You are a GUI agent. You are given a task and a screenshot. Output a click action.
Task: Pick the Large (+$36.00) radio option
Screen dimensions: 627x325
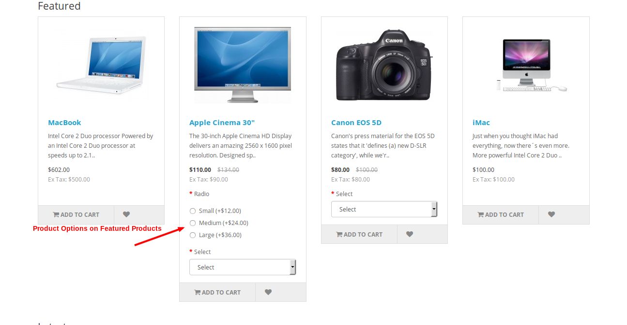pyautogui.click(x=193, y=235)
